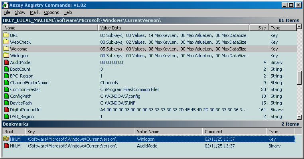The width and height of the screenshot is (304, 159).
Task: Select the Welcome key name
Action: (x=19, y=49)
